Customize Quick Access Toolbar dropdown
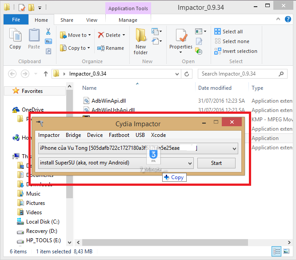 tap(40, 8)
